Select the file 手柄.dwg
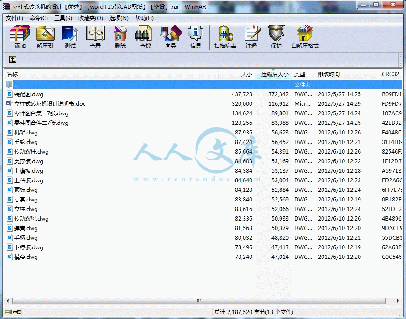Viewport: 406px width, 319px height. point(26,238)
